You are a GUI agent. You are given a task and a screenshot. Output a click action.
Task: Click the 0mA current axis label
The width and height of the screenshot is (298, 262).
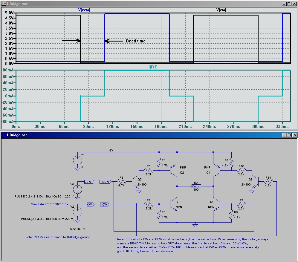coord(9,96)
